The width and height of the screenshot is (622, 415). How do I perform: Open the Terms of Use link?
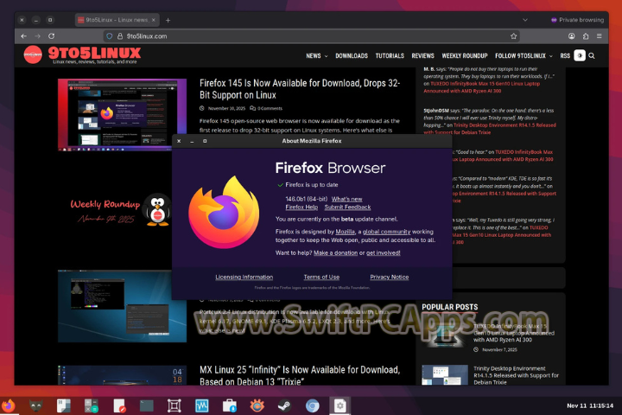(321, 277)
